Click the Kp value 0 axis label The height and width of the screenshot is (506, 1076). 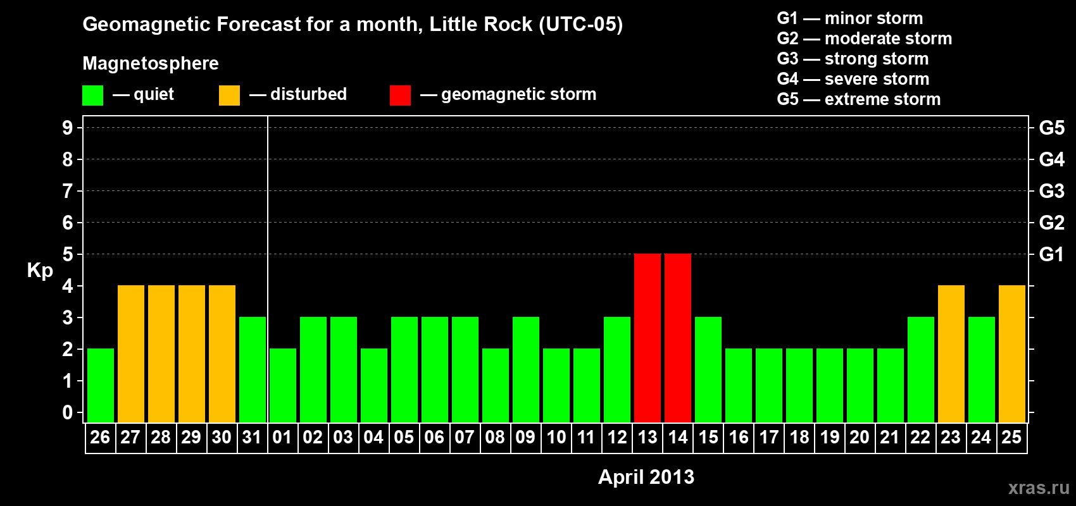(68, 412)
